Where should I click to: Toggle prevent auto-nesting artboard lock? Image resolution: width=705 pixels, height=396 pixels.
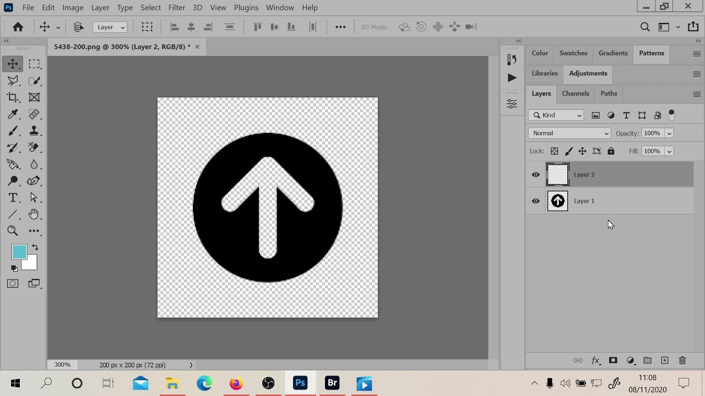click(596, 151)
